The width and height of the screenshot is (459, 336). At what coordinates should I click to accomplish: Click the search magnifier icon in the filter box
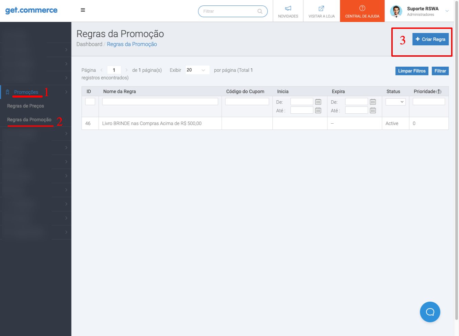click(x=260, y=11)
